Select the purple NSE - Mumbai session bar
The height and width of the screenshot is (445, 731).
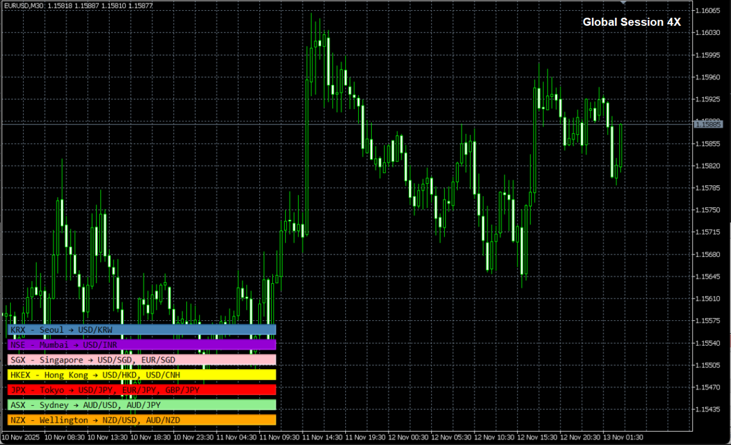[x=140, y=344]
